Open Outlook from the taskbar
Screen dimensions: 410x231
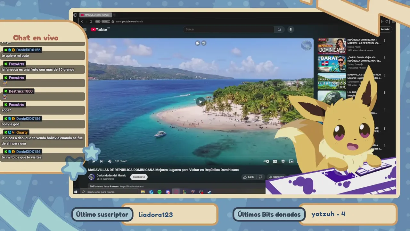click(151, 192)
